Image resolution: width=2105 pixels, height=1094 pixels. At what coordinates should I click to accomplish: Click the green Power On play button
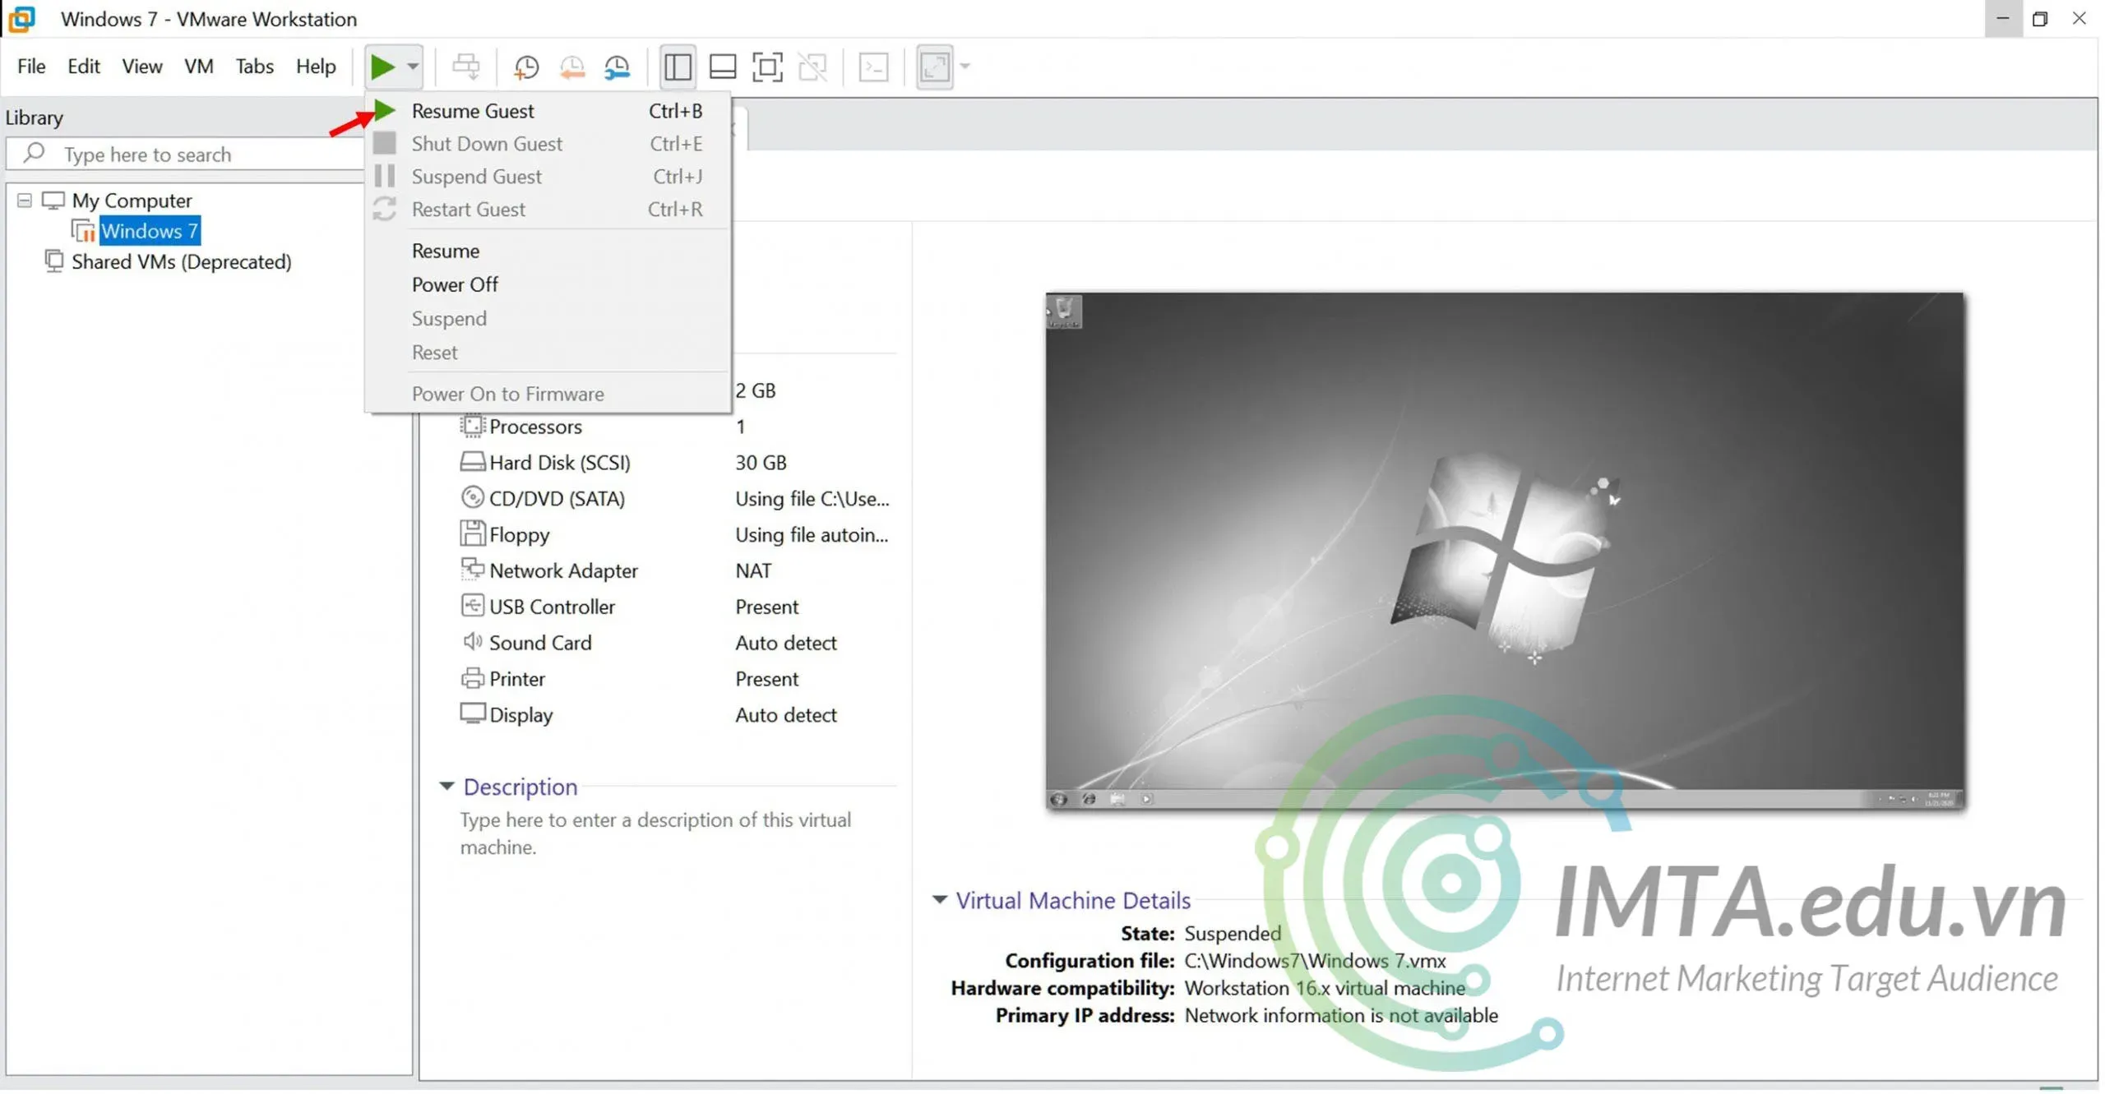(x=382, y=67)
